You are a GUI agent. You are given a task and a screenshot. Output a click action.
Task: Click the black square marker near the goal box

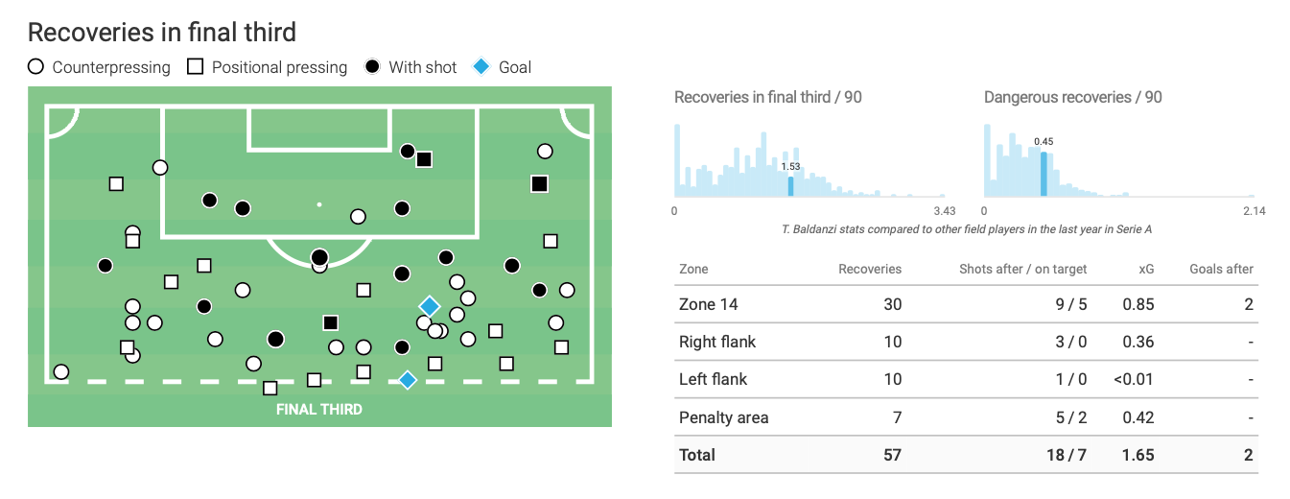tap(424, 159)
